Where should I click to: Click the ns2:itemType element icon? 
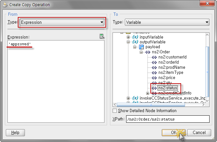pos(154,73)
